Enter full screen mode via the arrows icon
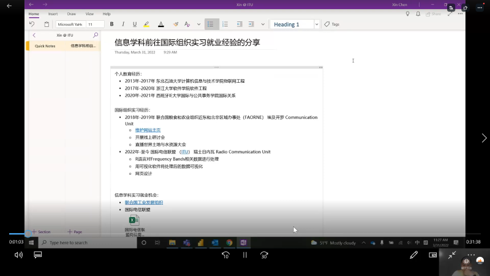This screenshot has height=276, width=490. pos(450,13)
